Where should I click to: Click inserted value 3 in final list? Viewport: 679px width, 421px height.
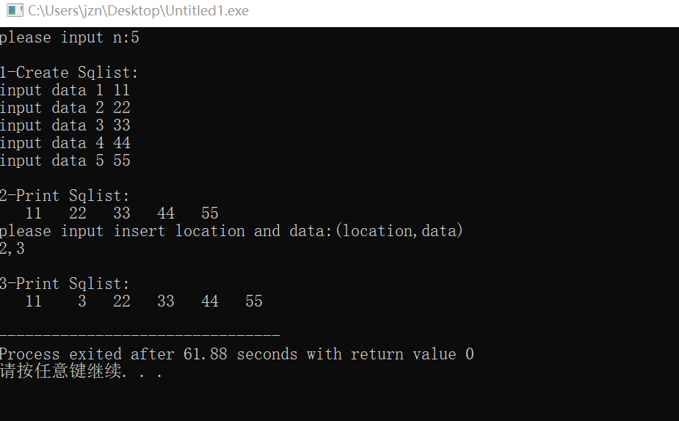(x=81, y=301)
